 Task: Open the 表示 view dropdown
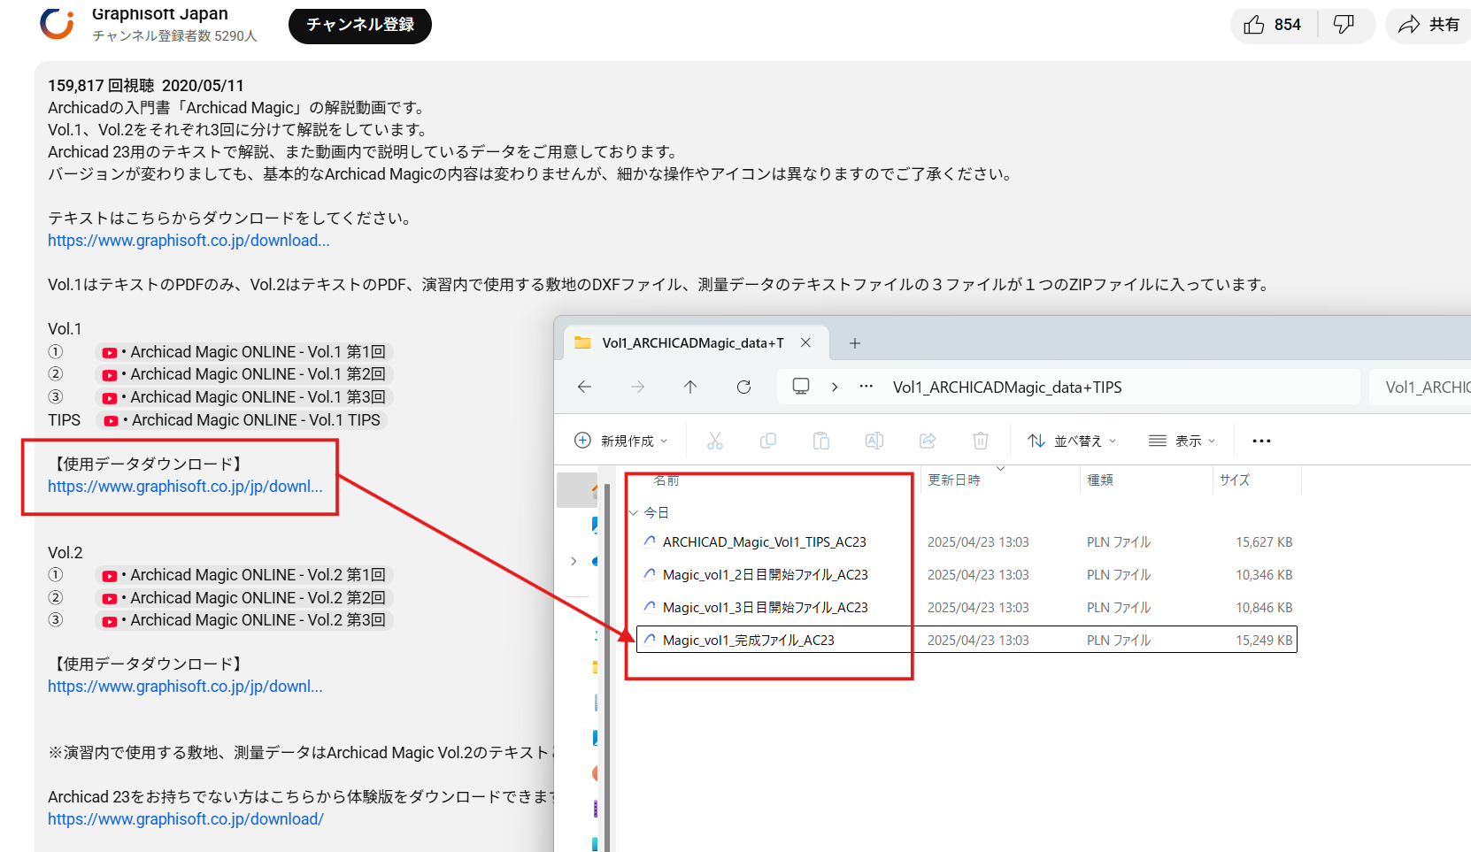click(x=1182, y=441)
